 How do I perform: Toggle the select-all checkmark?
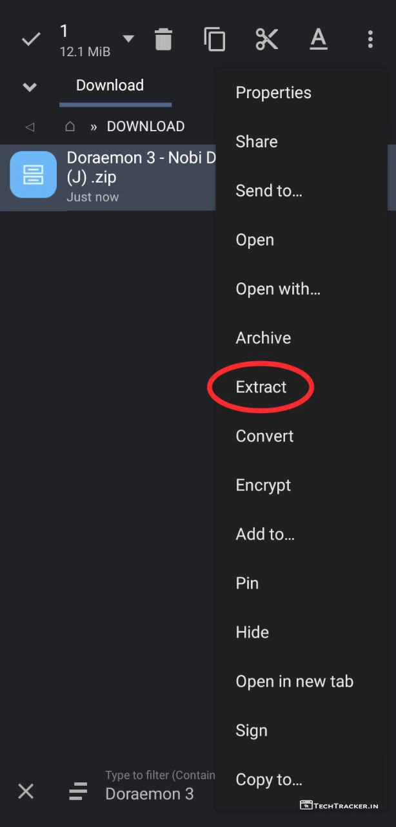[x=31, y=39]
